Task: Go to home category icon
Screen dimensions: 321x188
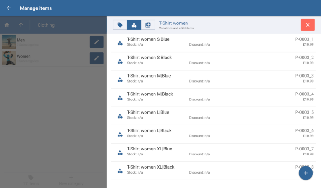Action: click(x=7, y=25)
